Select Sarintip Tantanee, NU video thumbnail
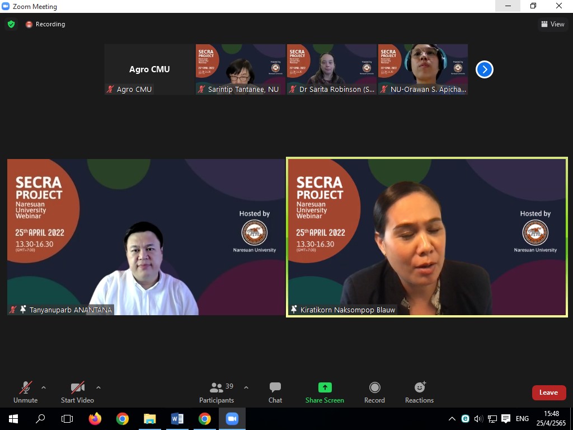 point(241,69)
